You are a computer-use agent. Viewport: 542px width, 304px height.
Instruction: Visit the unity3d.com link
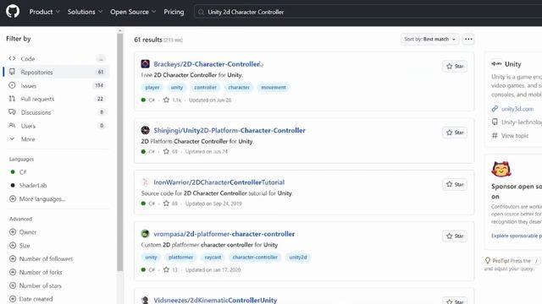517,109
